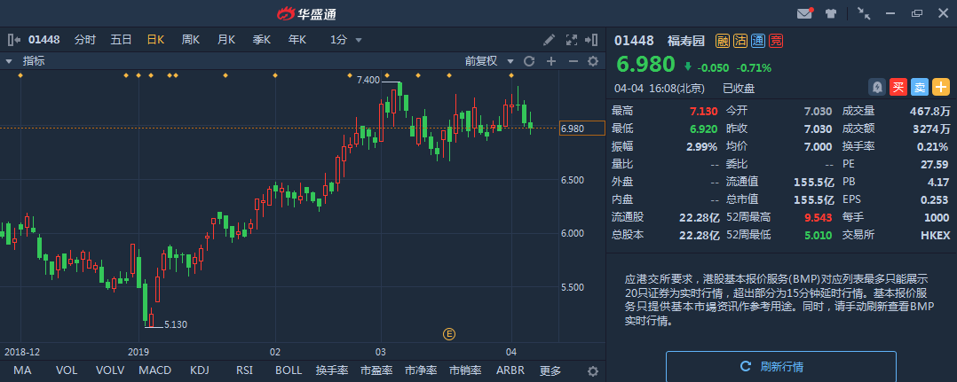957x382 pixels.
Task: Refresh the K-line chart
Action: [529, 61]
